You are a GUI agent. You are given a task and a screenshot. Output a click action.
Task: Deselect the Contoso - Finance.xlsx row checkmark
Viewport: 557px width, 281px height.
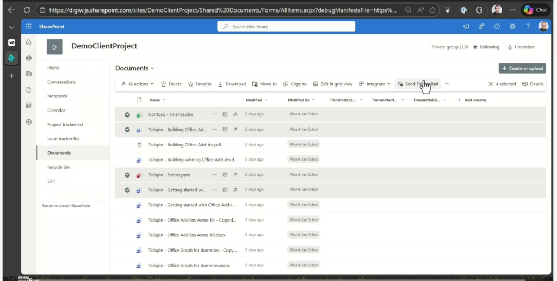click(x=127, y=114)
